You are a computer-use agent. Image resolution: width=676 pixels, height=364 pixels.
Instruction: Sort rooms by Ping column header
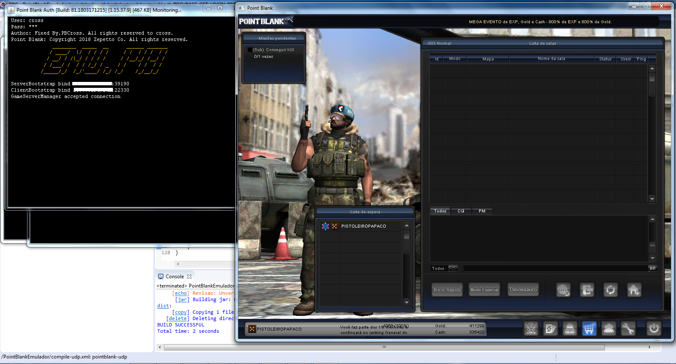pyautogui.click(x=641, y=59)
